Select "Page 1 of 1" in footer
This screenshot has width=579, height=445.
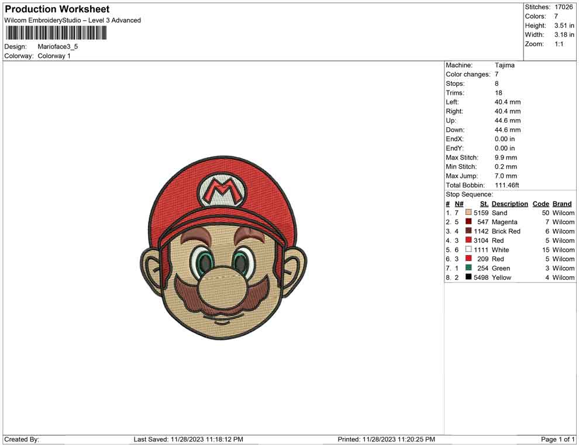pyautogui.click(x=558, y=439)
